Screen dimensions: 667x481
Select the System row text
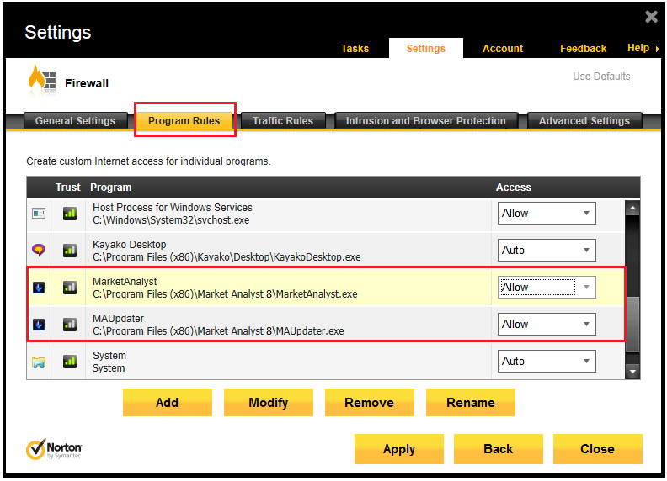pyautogui.click(x=109, y=362)
